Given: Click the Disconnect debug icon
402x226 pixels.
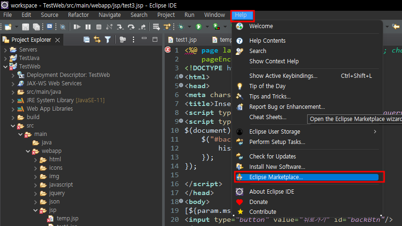Looking at the screenshot, I should tap(109, 27).
